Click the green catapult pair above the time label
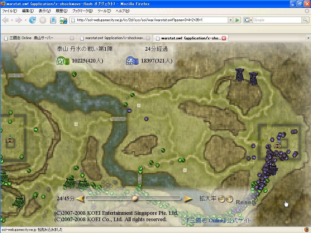Image resolution: width=311 pixels, height=233 pixels. (x=76, y=183)
